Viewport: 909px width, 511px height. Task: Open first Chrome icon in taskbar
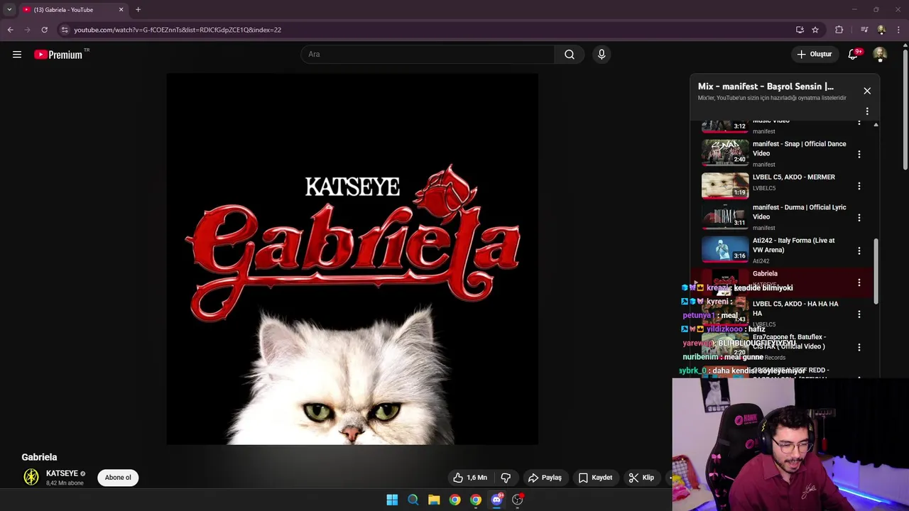coord(454,500)
